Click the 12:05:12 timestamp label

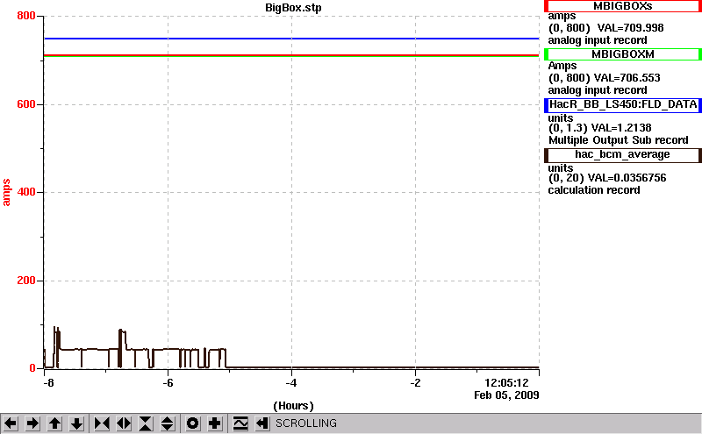click(x=507, y=383)
